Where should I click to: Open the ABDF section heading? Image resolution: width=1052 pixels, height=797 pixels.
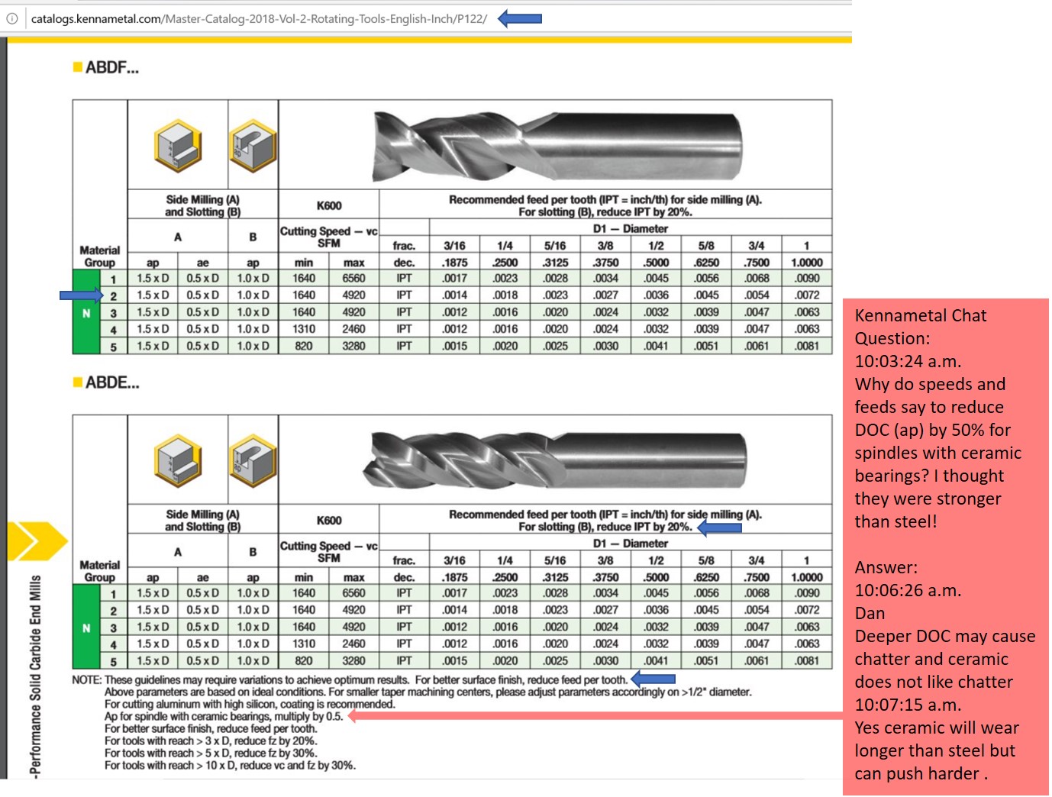pyautogui.click(x=107, y=66)
